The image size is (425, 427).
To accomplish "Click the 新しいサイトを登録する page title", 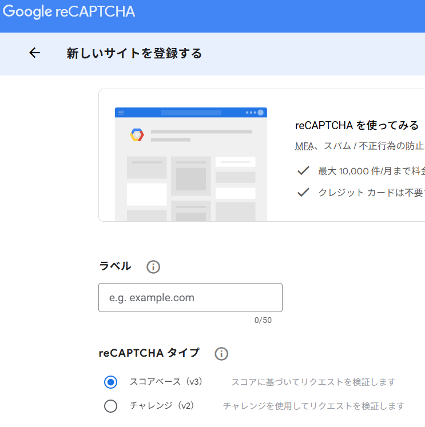I will (134, 54).
